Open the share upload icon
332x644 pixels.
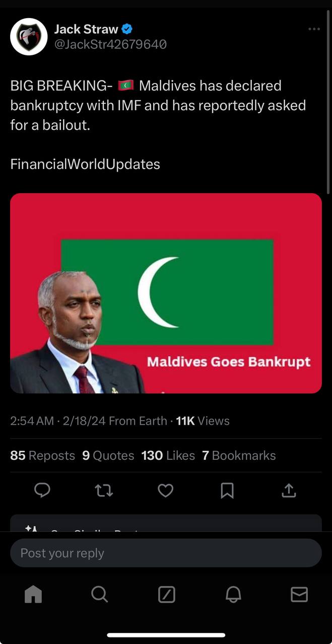[x=289, y=490]
